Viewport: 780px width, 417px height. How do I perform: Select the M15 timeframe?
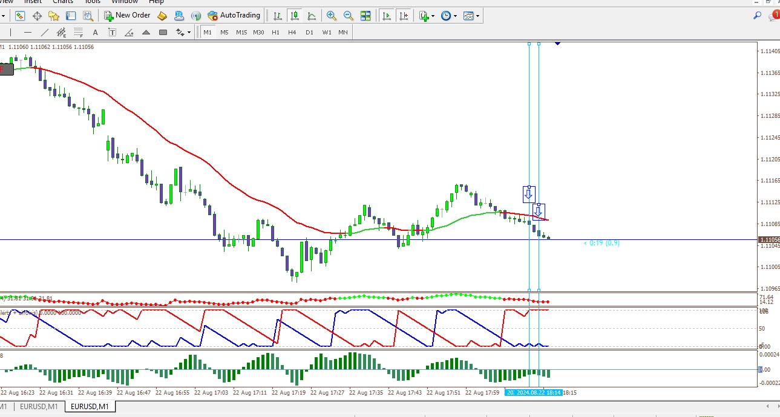point(241,32)
